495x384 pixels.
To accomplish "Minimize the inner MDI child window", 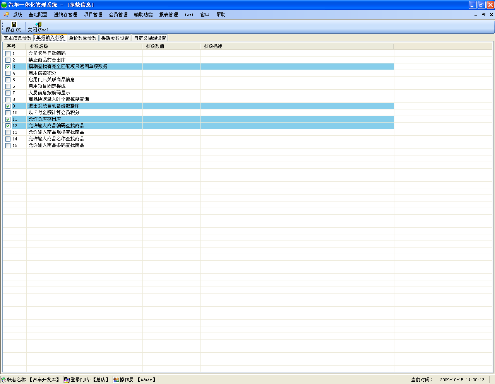I will (476, 15).
